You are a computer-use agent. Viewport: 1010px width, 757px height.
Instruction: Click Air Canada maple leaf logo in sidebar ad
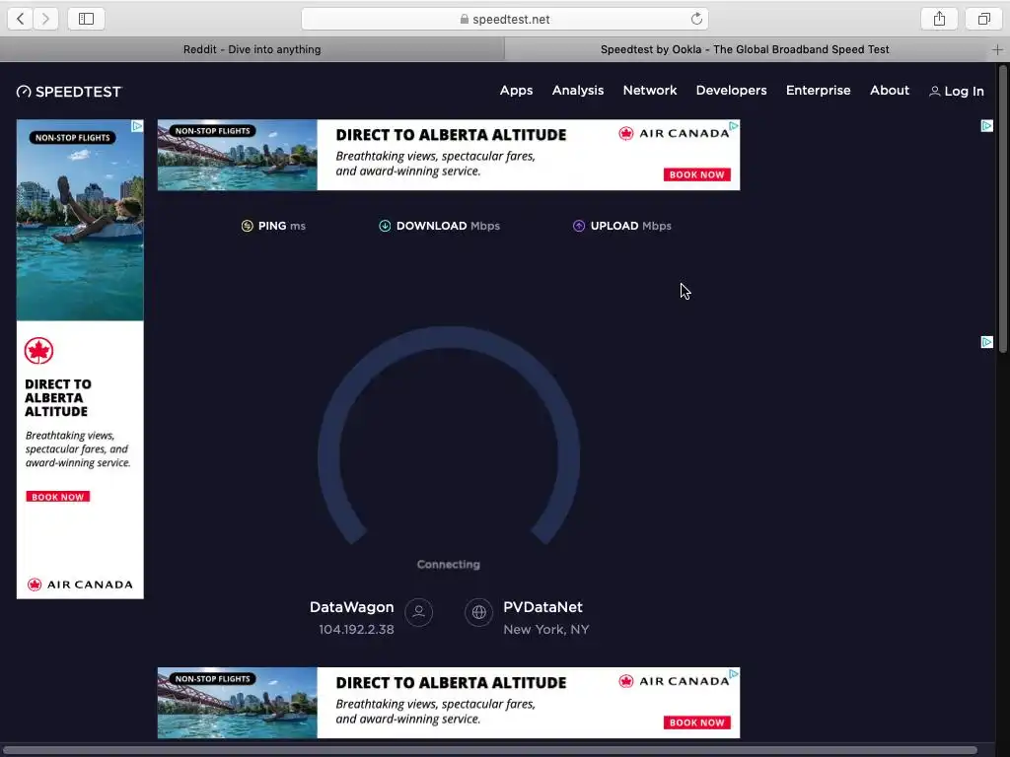(38, 350)
